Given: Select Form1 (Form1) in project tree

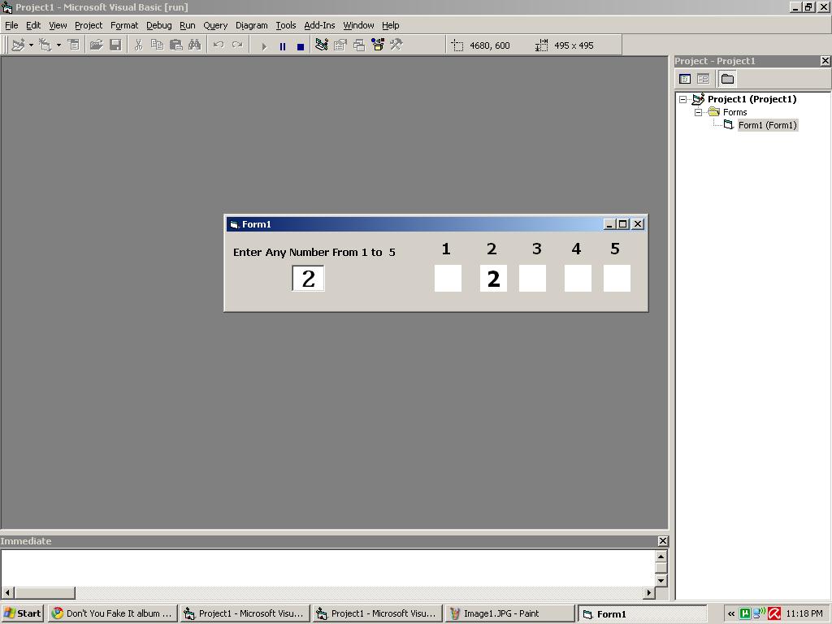Looking at the screenshot, I should (767, 125).
